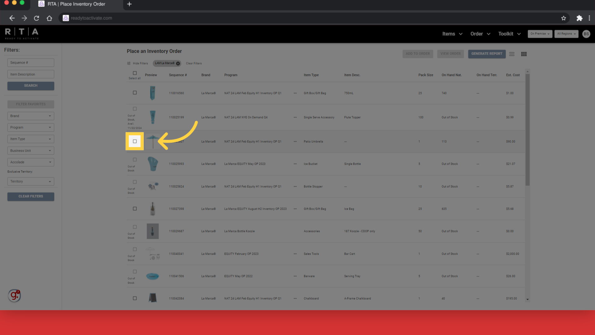Click the SEARCH button
The height and width of the screenshot is (335, 595).
click(31, 86)
